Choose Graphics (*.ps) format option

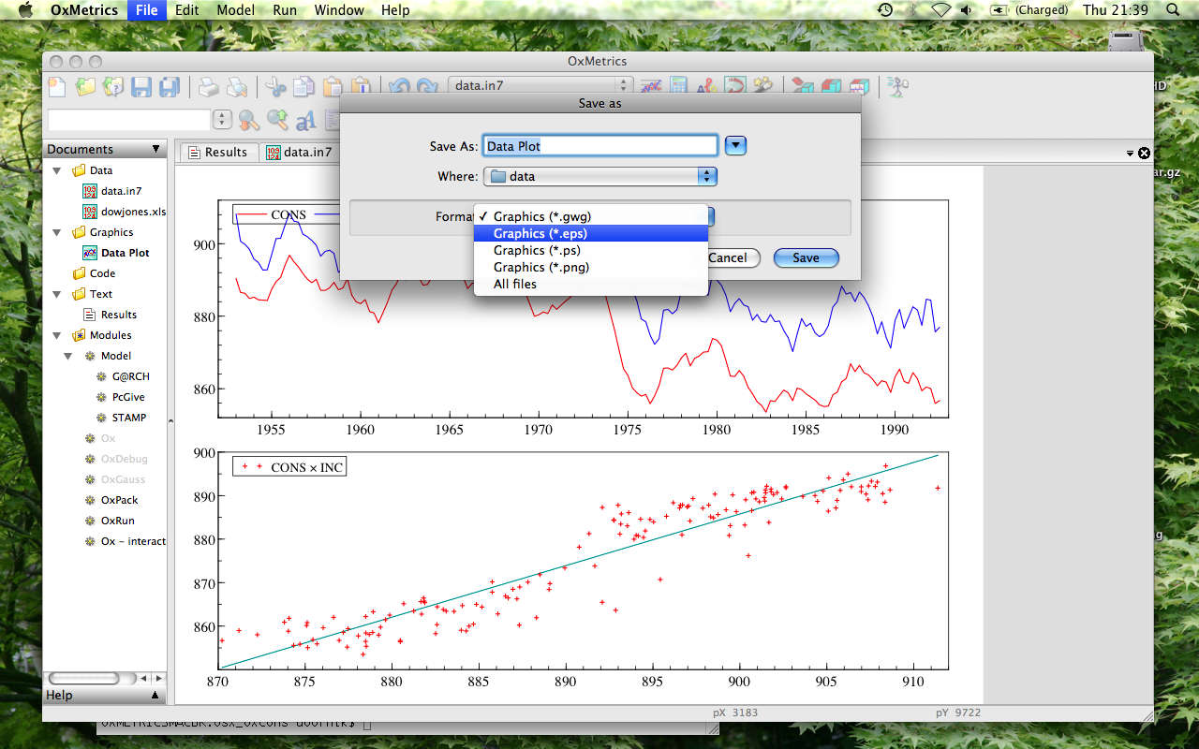click(x=591, y=250)
